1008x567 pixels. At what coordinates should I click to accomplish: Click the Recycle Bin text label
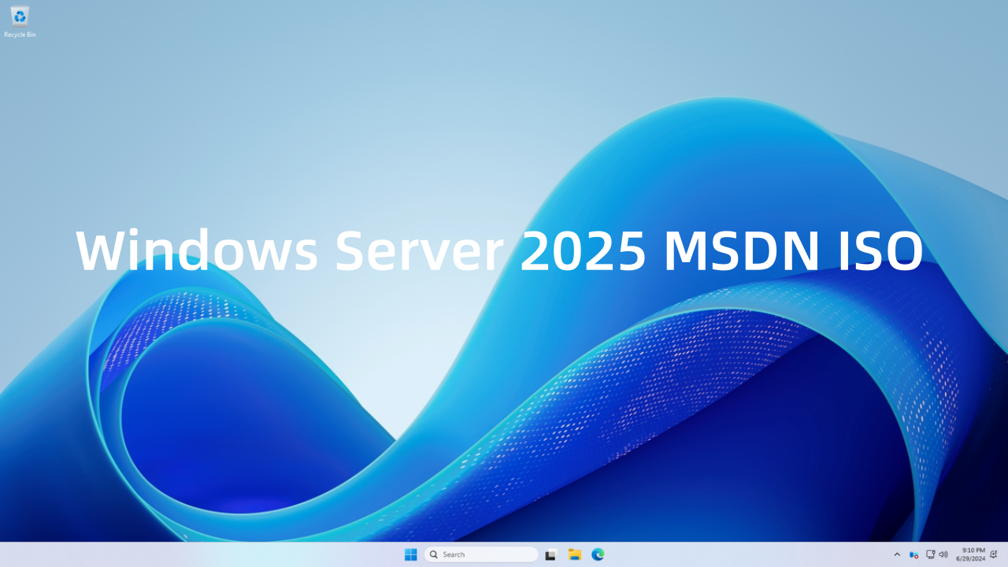[x=20, y=35]
